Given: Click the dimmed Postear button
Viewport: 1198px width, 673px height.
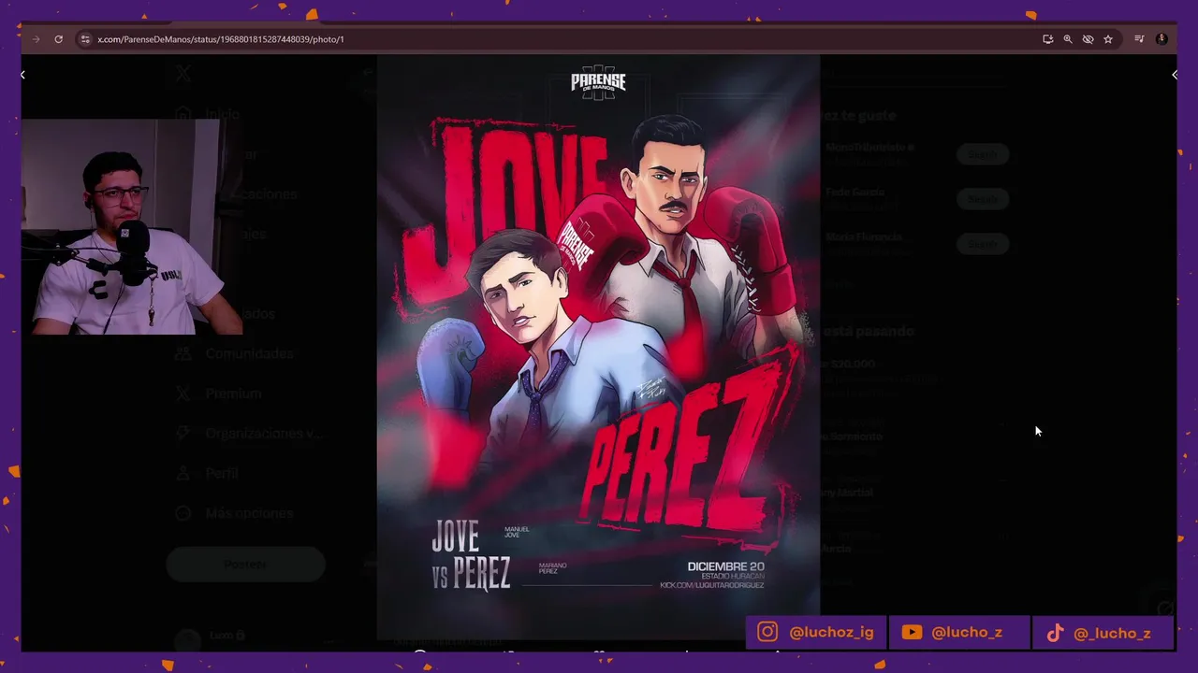Looking at the screenshot, I should point(245,565).
